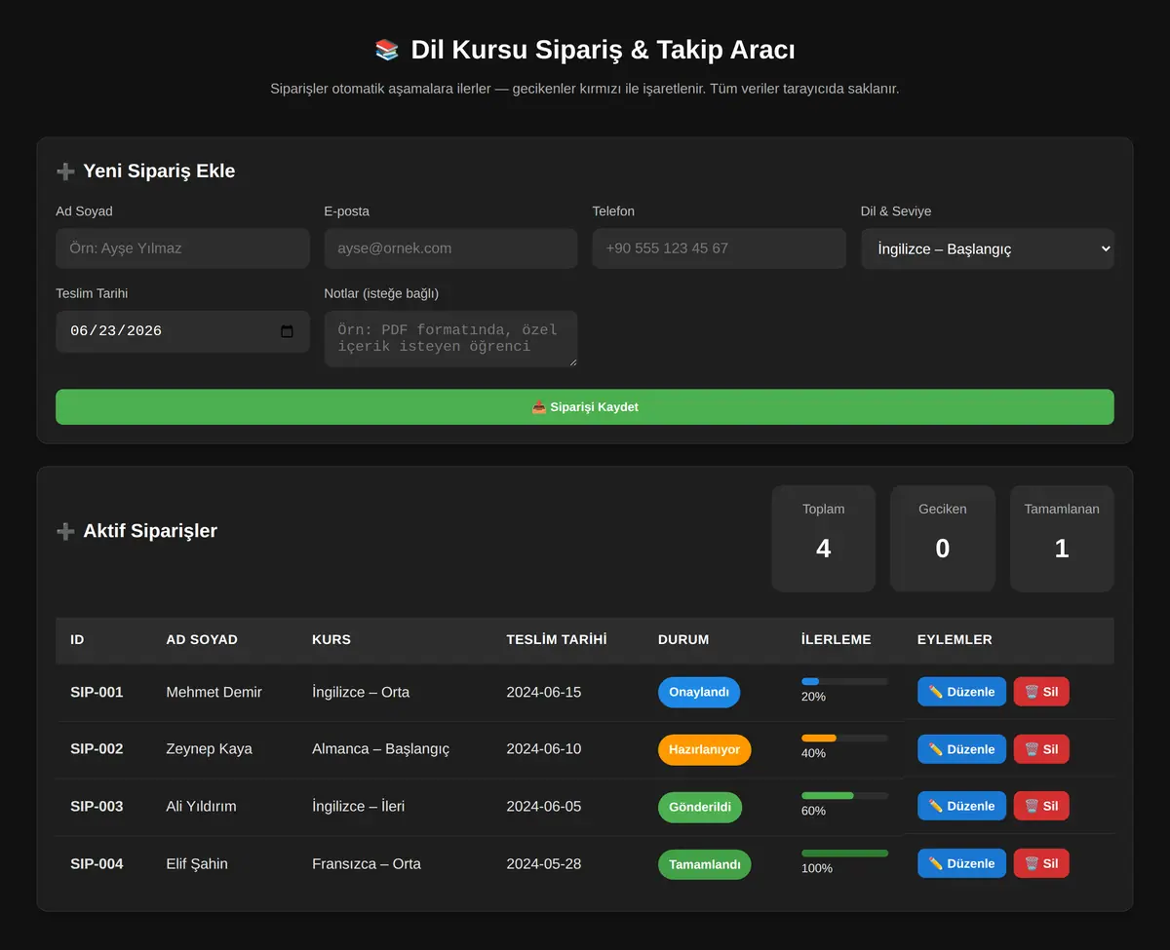Delete order SIP-004 with Sil
Viewport: 1170px width, 950px height.
(1041, 863)
